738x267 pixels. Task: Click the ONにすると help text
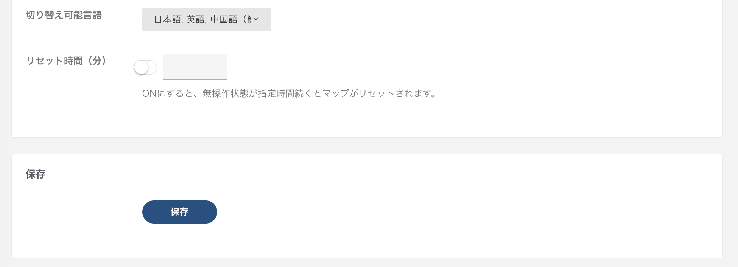click(289, 93)
